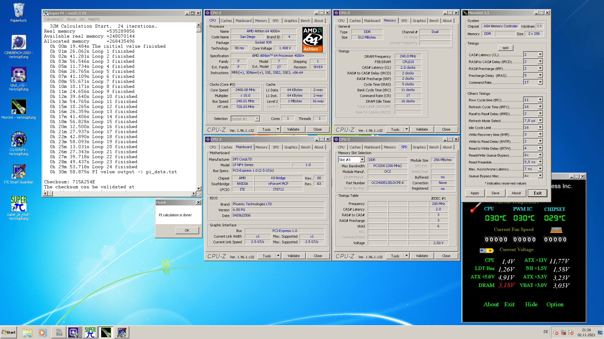Open the RAS# to CAS# Delay (tRCD) dropdown

tap(540, 61)
